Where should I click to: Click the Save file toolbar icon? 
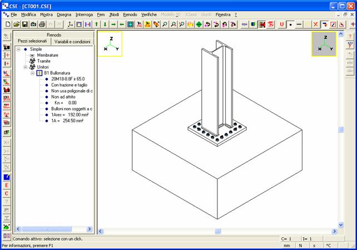point(25,24)
